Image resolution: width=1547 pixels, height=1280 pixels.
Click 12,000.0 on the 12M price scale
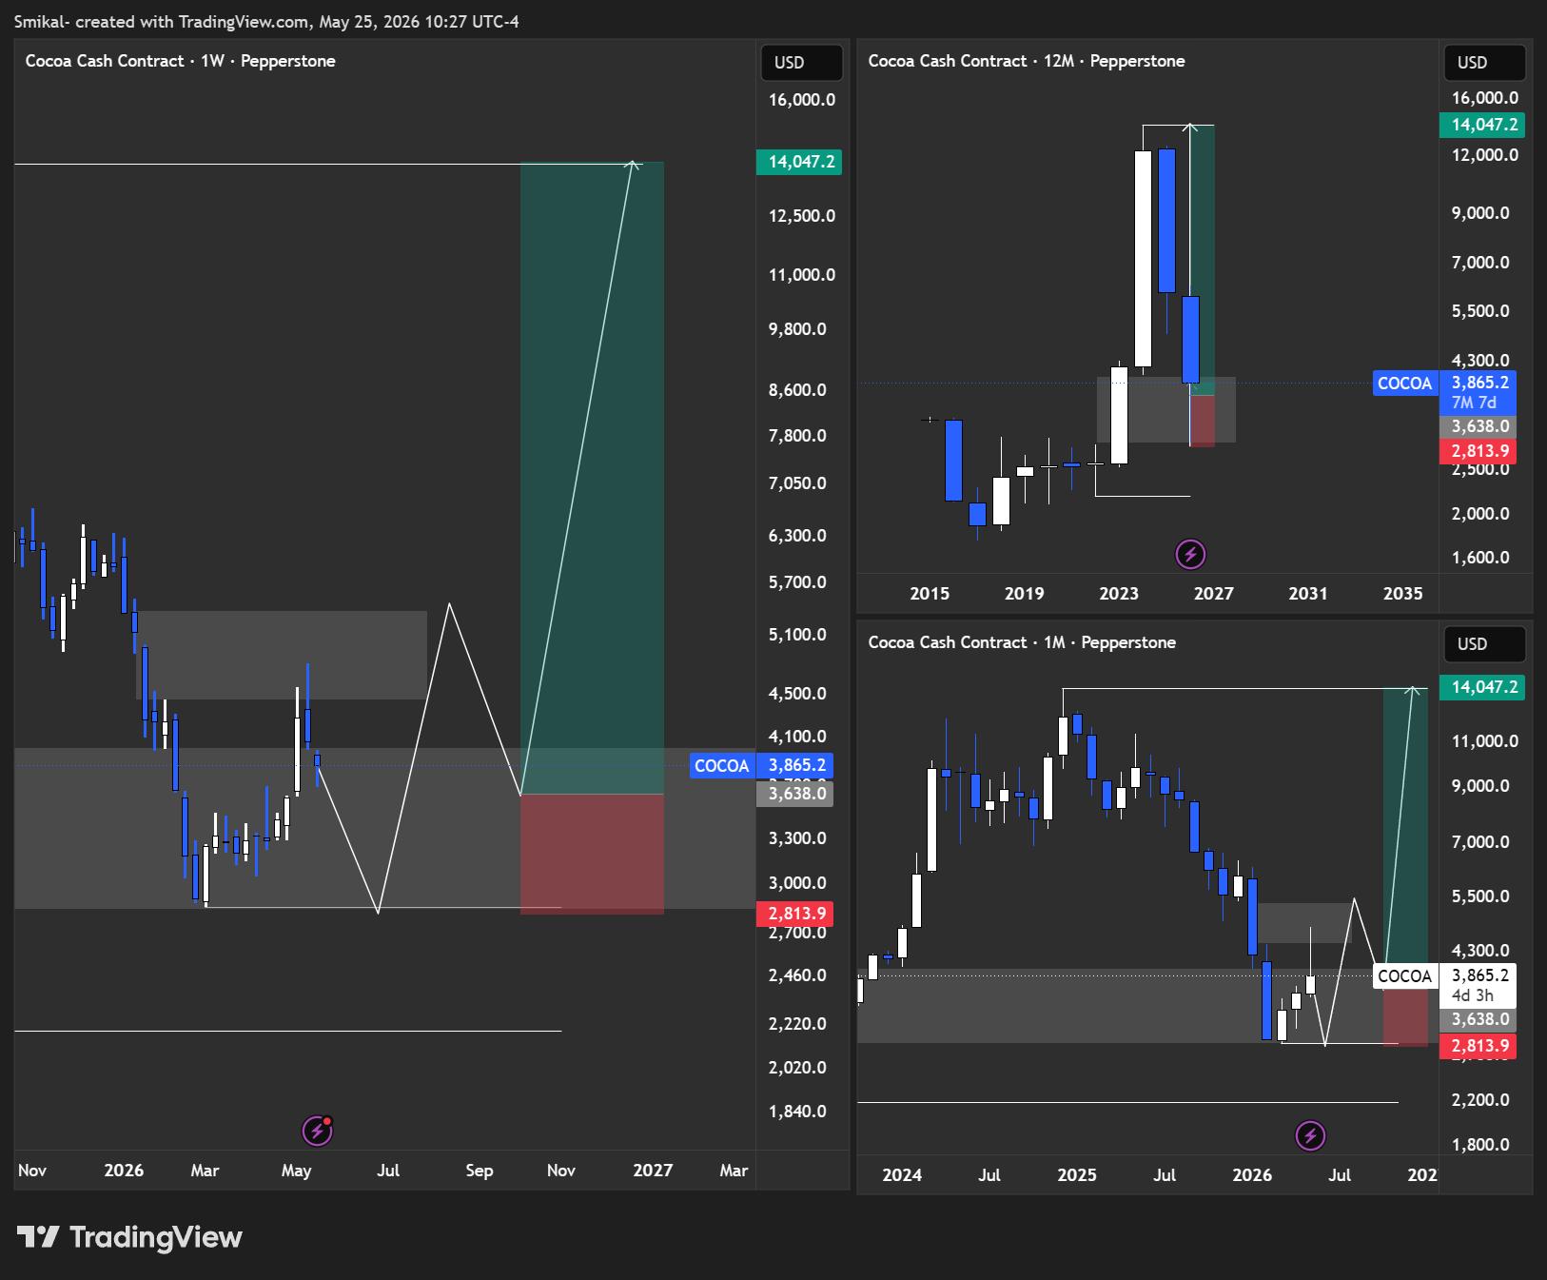(1484, 155)
